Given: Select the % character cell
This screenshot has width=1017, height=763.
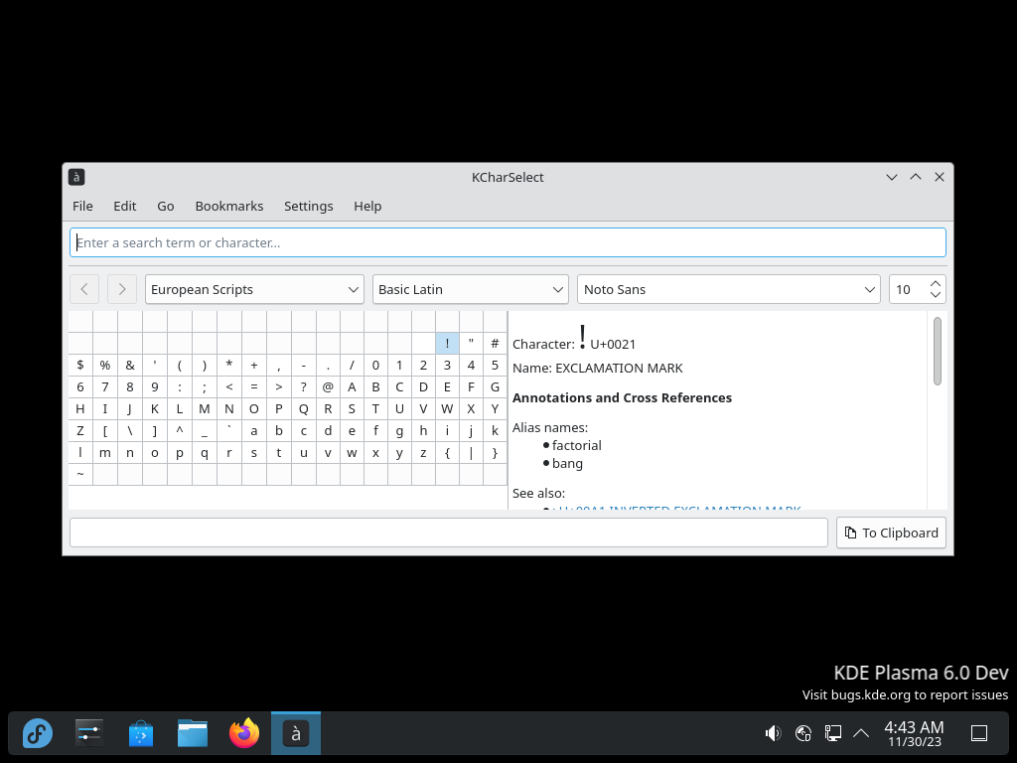Looking at the screenshot, I should click(105, 366).
